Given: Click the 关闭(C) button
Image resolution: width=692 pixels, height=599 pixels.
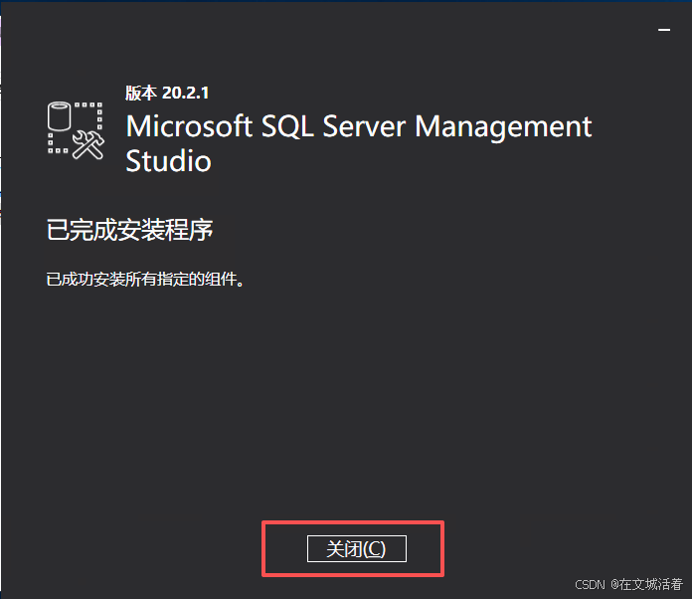Looking at the screenshot, I should click(x=357, y=548).
